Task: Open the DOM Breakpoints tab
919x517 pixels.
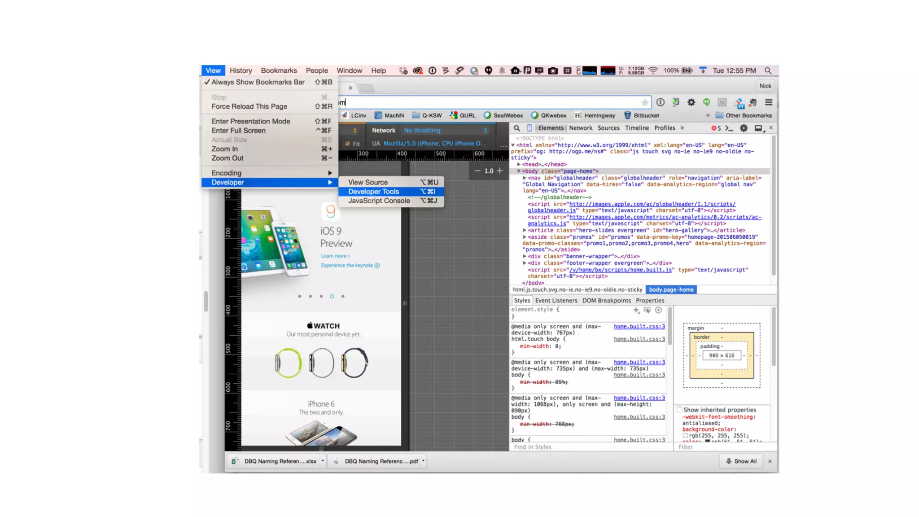Action: pos(606,301)
